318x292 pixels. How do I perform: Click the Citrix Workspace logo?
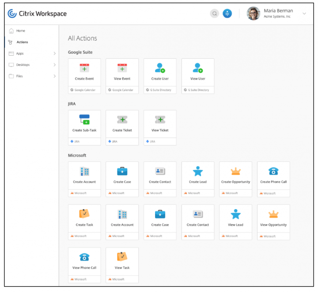click(x=37, y=14)
